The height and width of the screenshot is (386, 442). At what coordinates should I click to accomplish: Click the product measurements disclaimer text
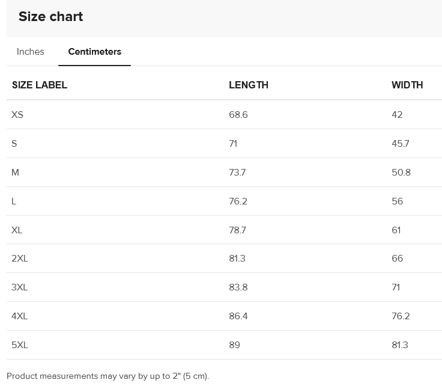[108, 376]
